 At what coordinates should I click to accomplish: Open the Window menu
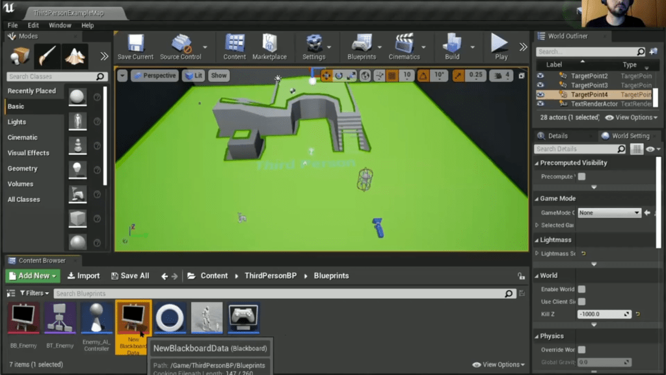60,25
